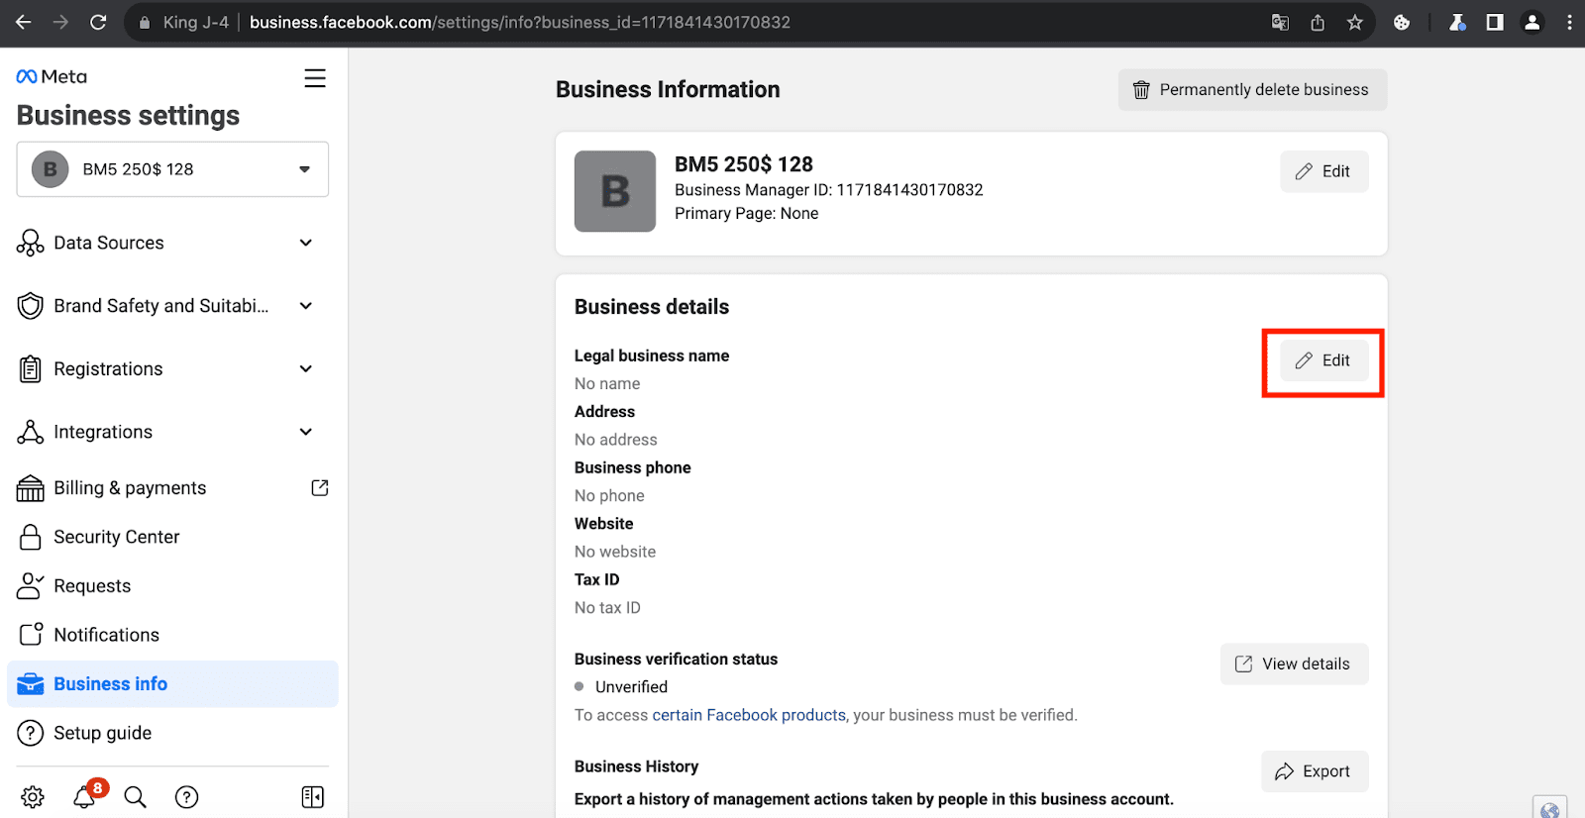Reload the page
The height and width of the screenshot is (818, 1585).
98,22
